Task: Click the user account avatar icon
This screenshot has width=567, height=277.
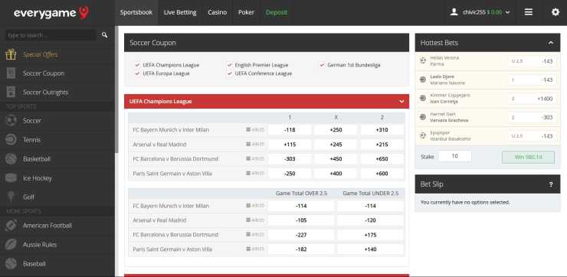Action: pos(454,12)
